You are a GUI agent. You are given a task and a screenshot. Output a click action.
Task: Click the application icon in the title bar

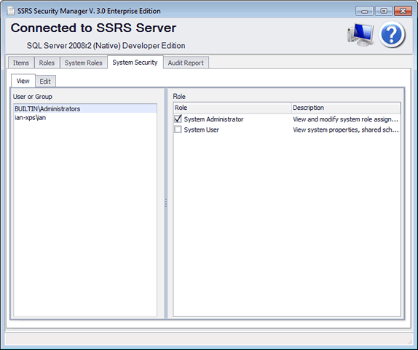[11, 11]
